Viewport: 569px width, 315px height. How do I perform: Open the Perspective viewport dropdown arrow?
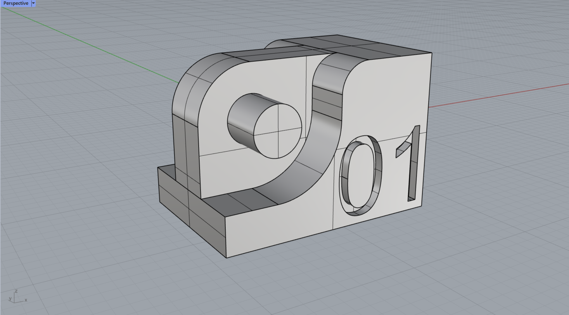pos(33,3)
